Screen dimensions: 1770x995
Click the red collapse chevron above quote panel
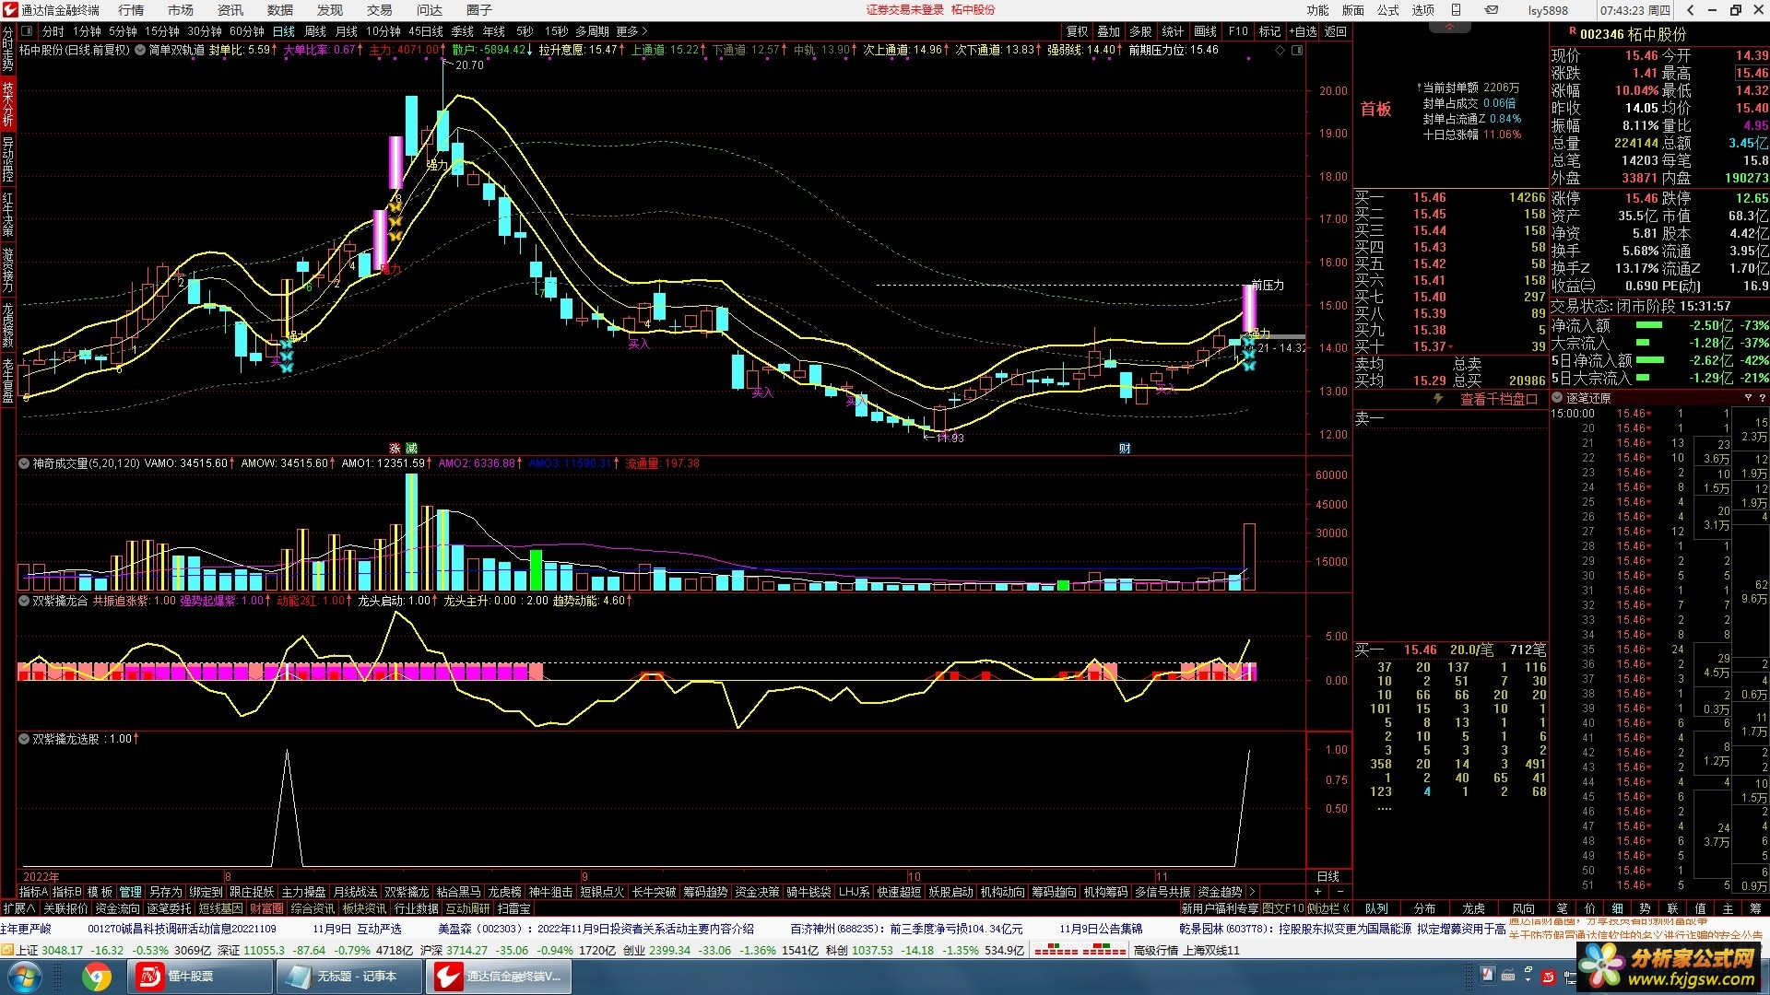click(x=1450, y=29)
